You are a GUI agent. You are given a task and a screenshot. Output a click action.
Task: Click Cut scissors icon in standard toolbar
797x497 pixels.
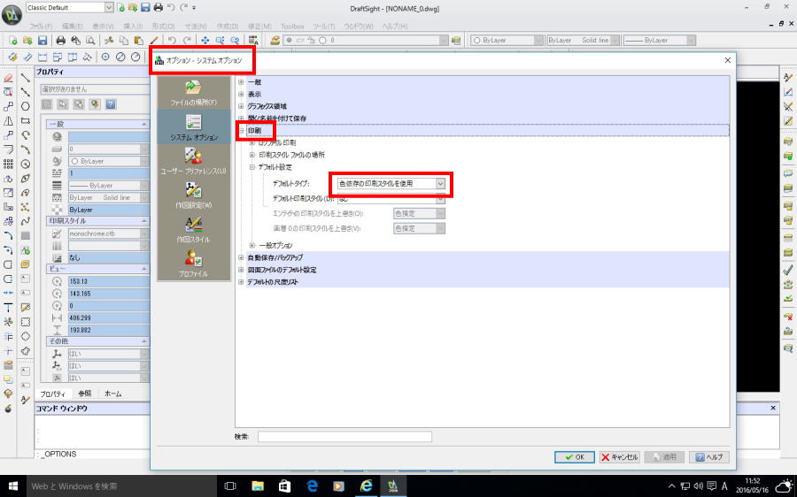[x=109, y=40]
